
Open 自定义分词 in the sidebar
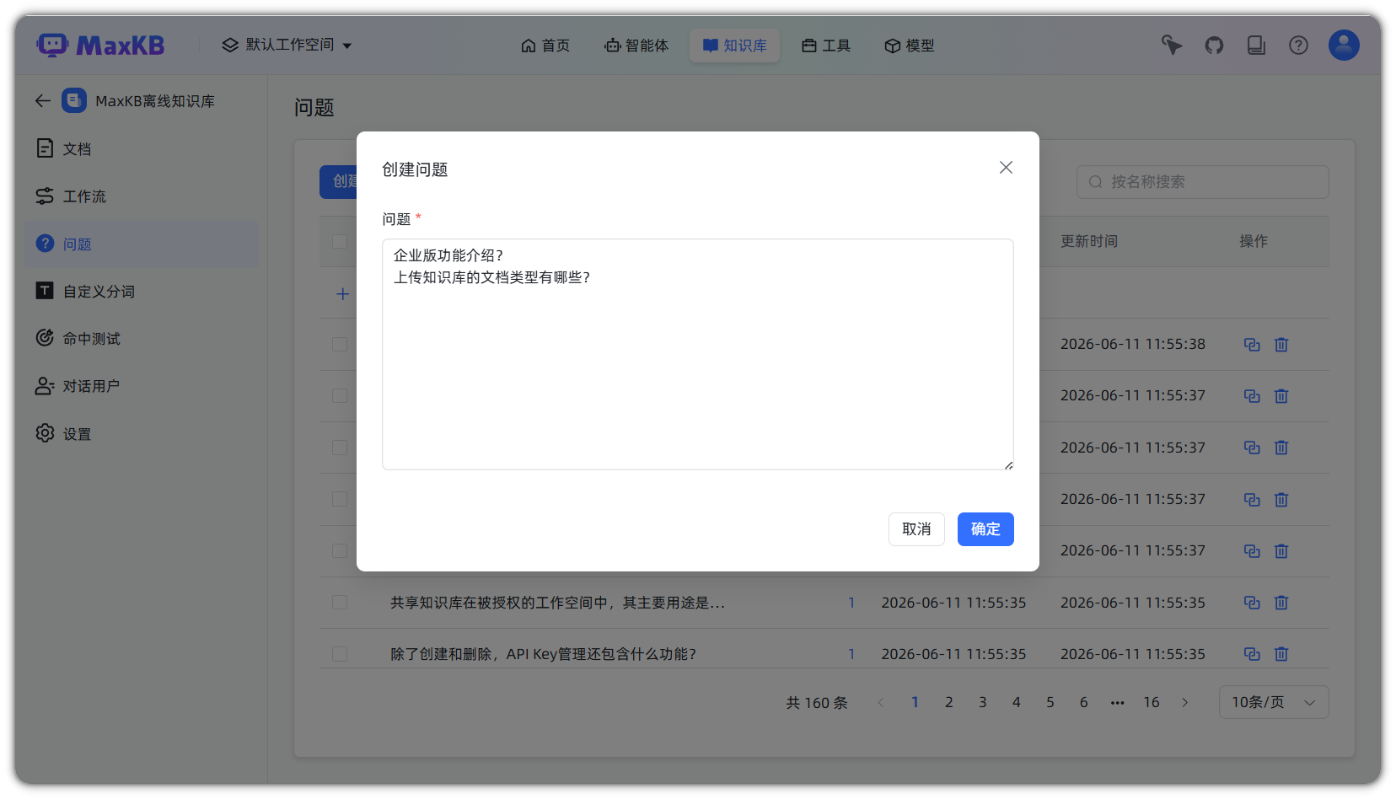[x=142, y=292]
